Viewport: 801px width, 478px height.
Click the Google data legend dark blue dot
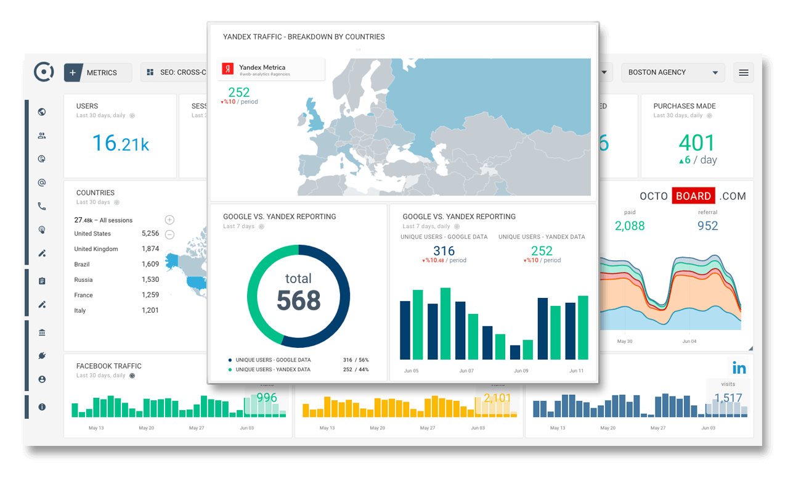230,360
